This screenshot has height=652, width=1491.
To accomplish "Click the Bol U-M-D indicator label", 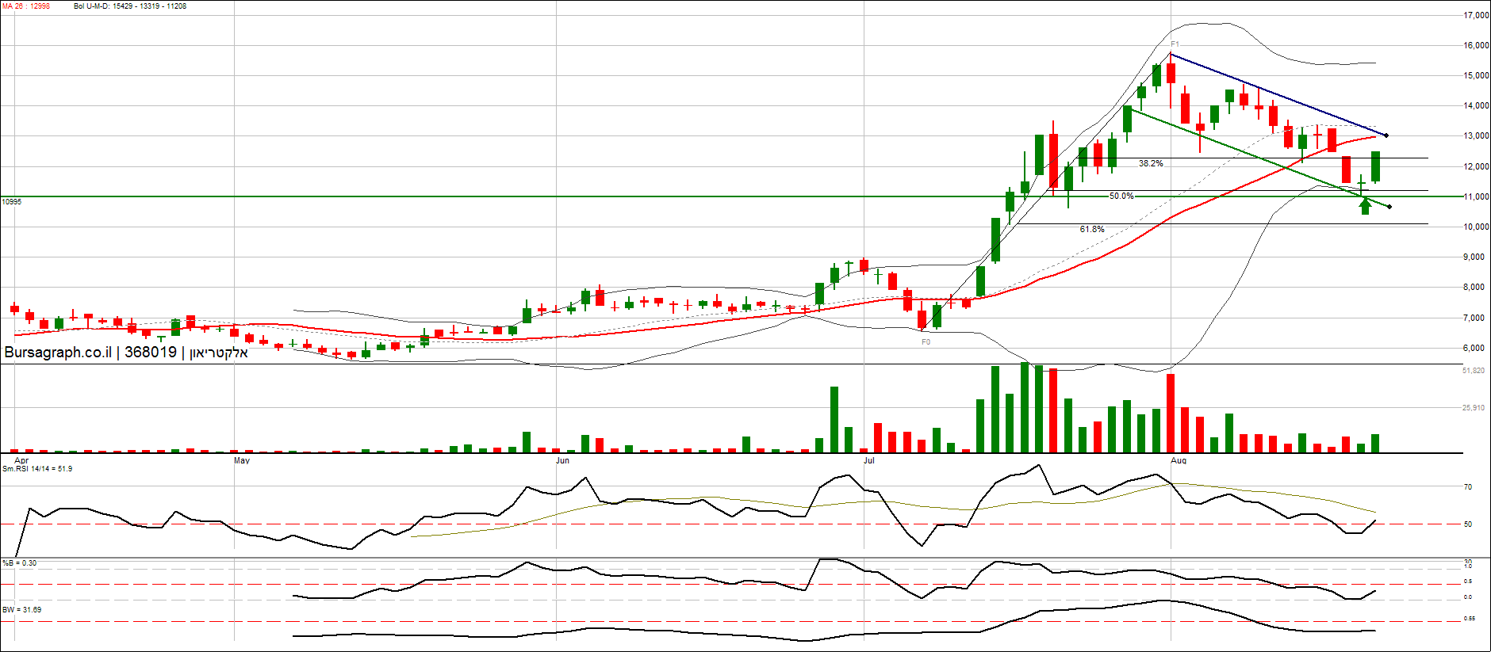I will (x=130, y=6).
